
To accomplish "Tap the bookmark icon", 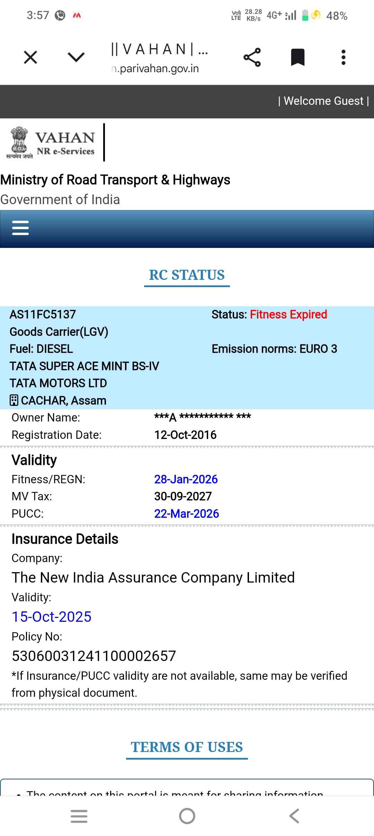I will pyautogui.click(x=297, y=57).
